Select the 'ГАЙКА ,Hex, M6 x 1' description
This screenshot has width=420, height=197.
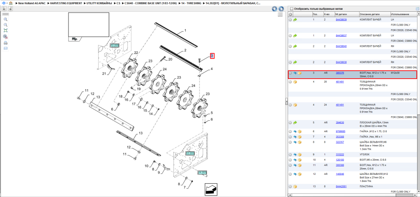tap(371, 137)
